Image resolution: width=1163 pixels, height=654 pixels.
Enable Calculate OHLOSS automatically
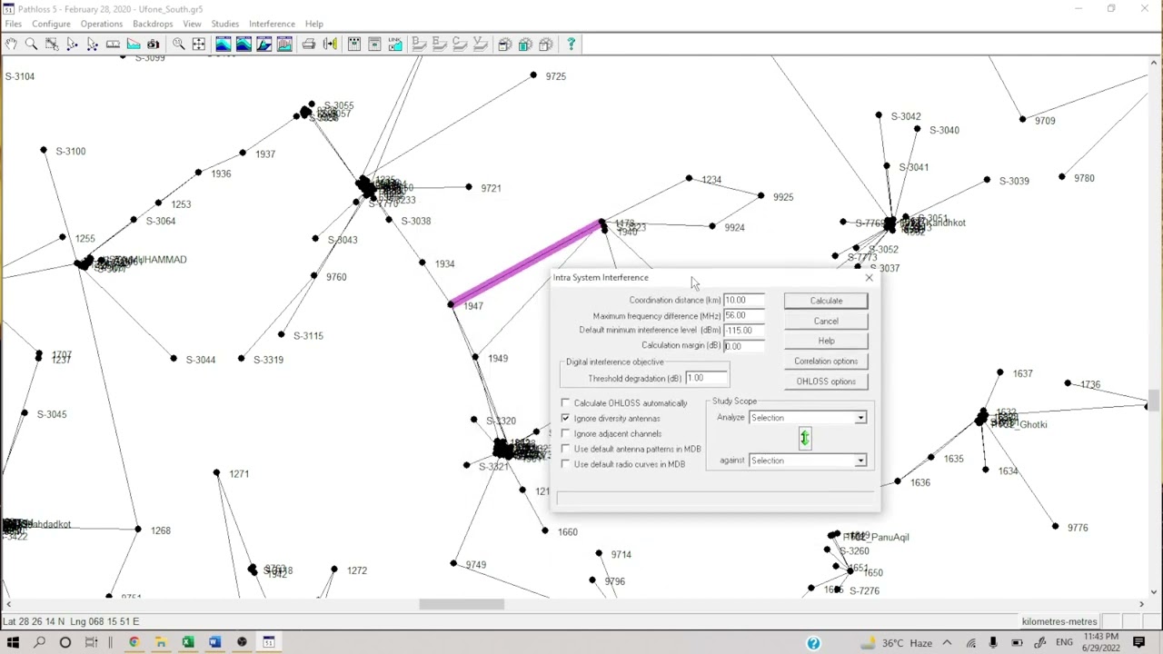click(x=565, y=402)
